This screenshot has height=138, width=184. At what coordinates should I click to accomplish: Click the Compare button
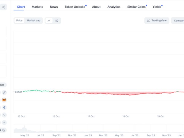click(x=178, y=21)
